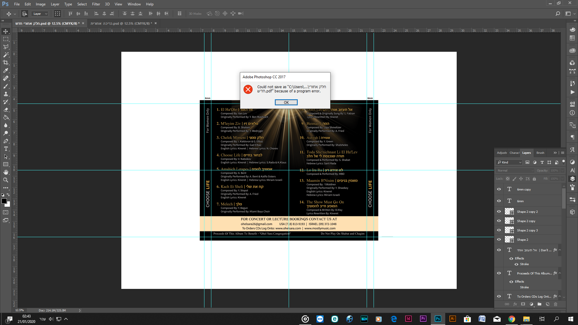Create a new layer group folder
The width and height of the screenshot is (578, 325).
pyautogui.click(x=539, y=304)
